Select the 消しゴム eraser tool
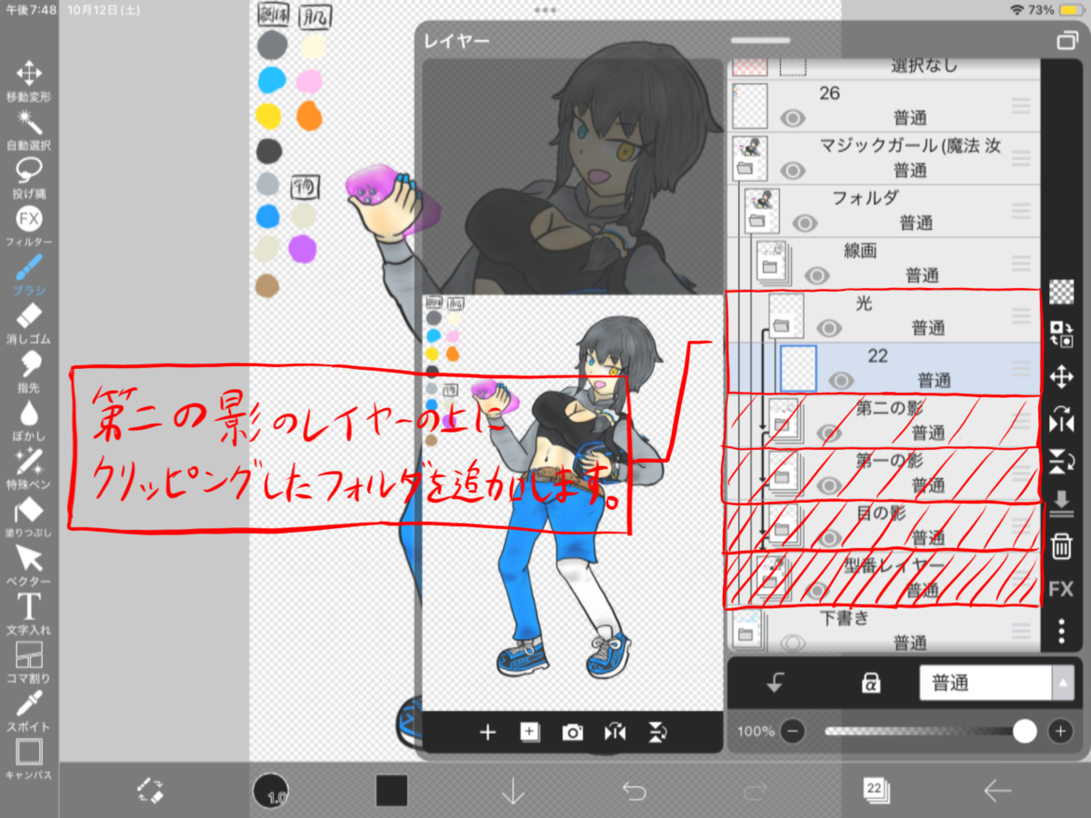This screenshot has width=1091, height=818. [29, 323]
